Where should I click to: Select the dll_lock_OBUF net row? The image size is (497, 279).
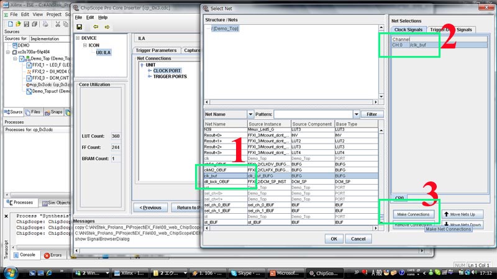[291, 181]
